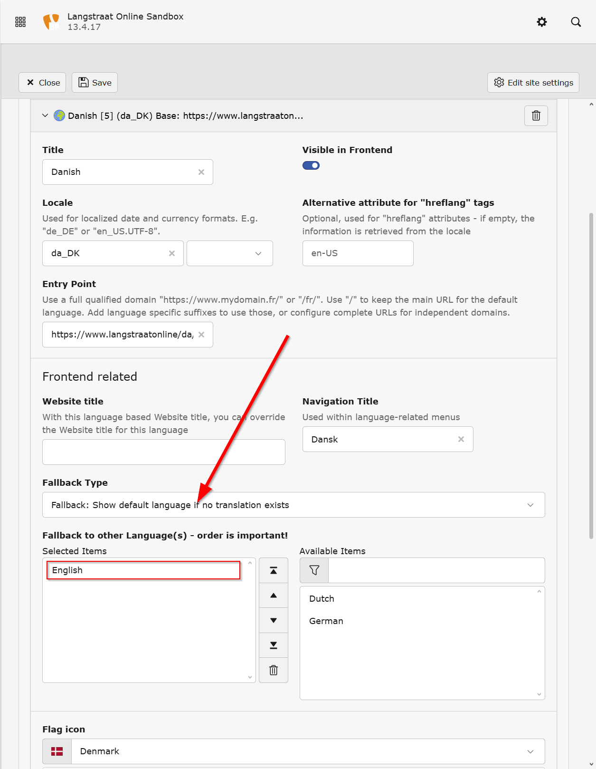
Task: Toggle Visible in Frontend switch
Action: (x=311, y=165)
